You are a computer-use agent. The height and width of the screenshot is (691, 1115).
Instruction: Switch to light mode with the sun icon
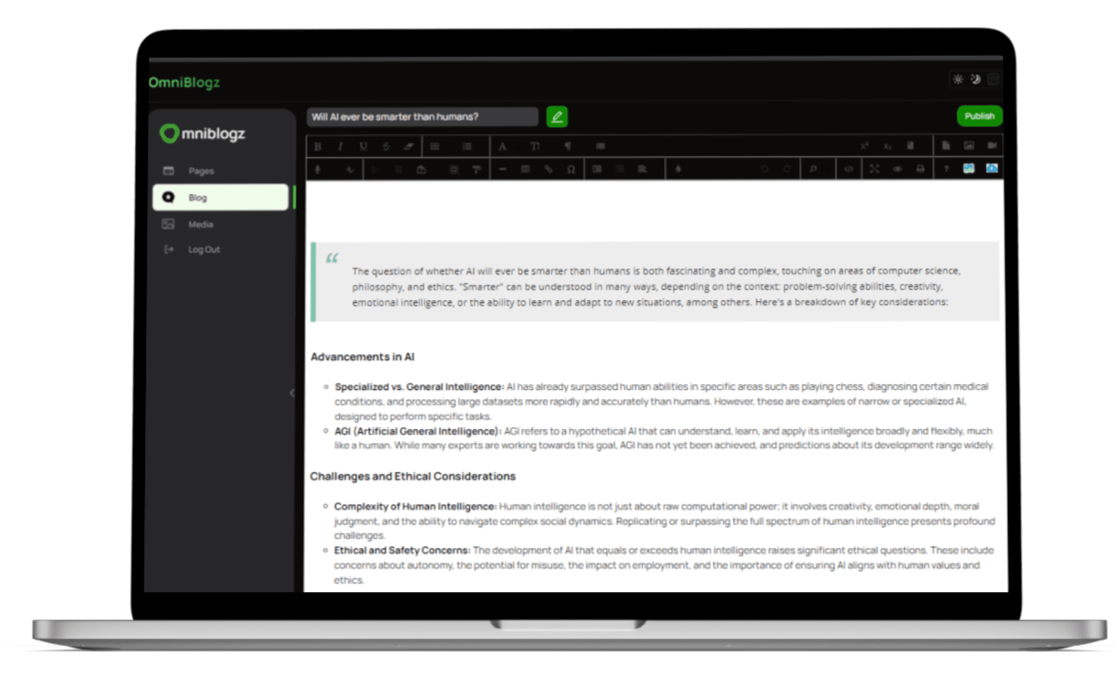coord(958,79)
